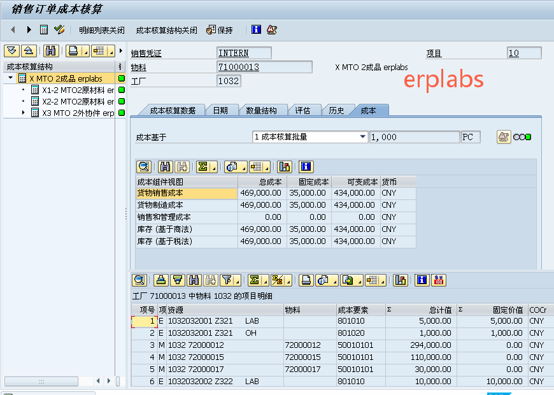The width and height of the screenshot is (554, 395).
Task: Click the left panel horizontal scrollbar
Action: tap(41, 381)
